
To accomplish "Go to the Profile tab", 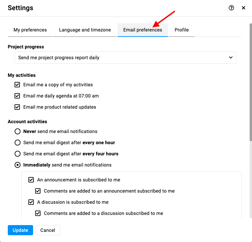I will click(182, 30).
